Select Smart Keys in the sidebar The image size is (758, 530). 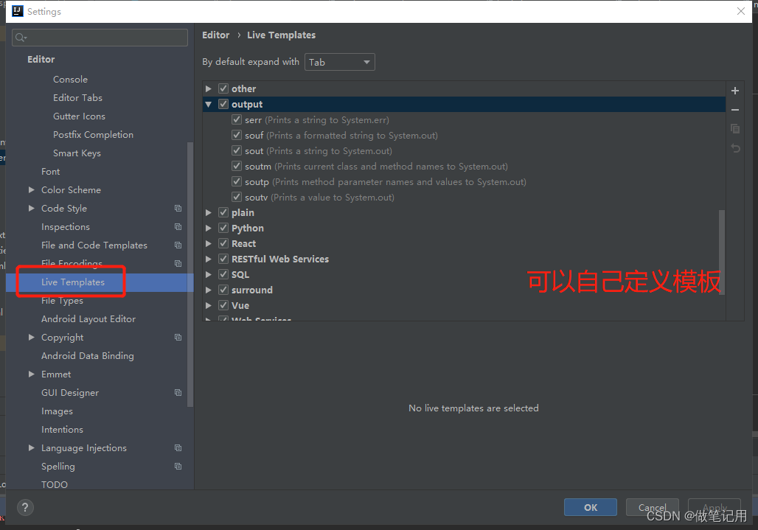coord(77,153)
